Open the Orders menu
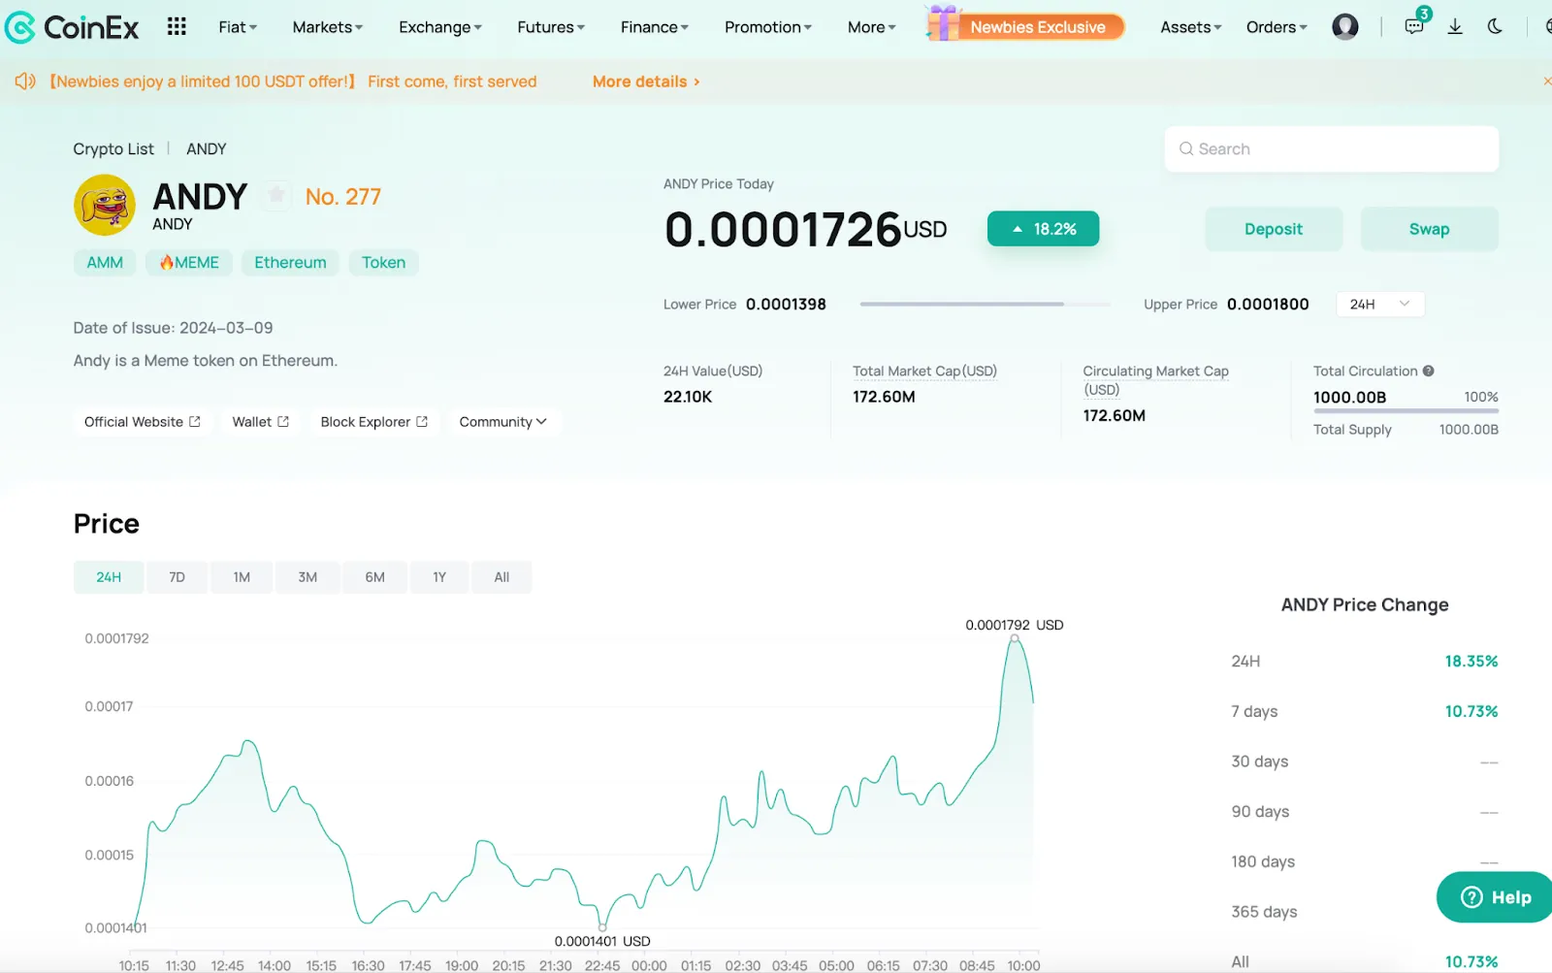1552x973 pixels. click(1277, 27)
